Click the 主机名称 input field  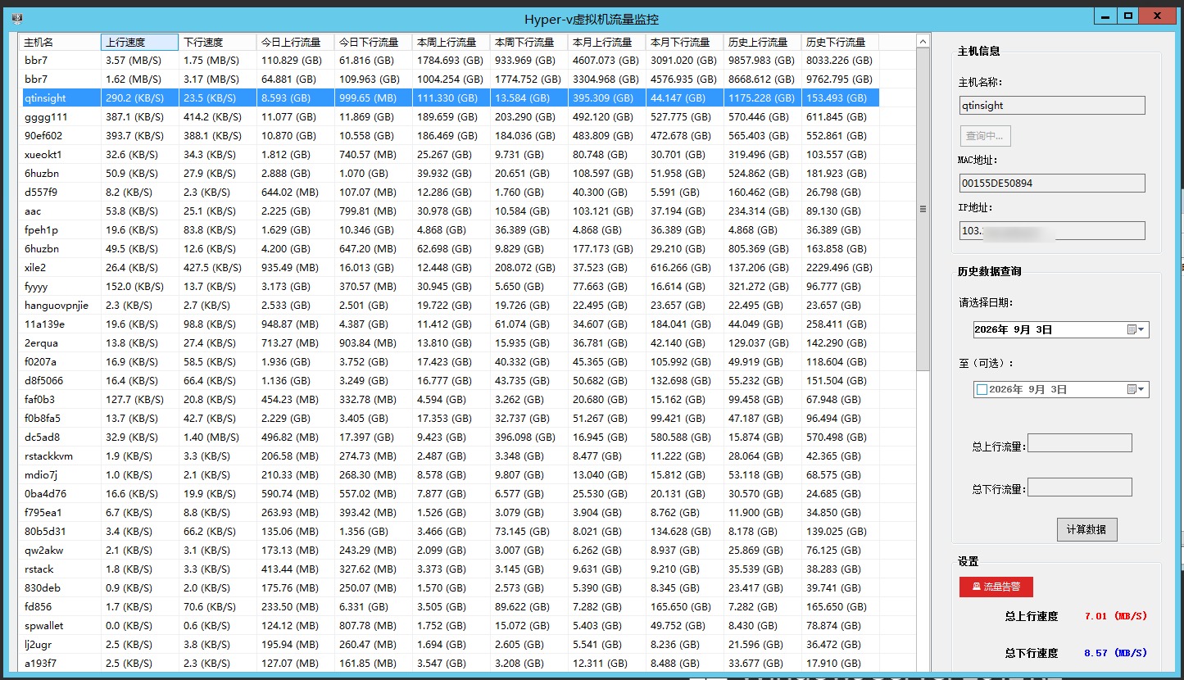click(1052, 105)
